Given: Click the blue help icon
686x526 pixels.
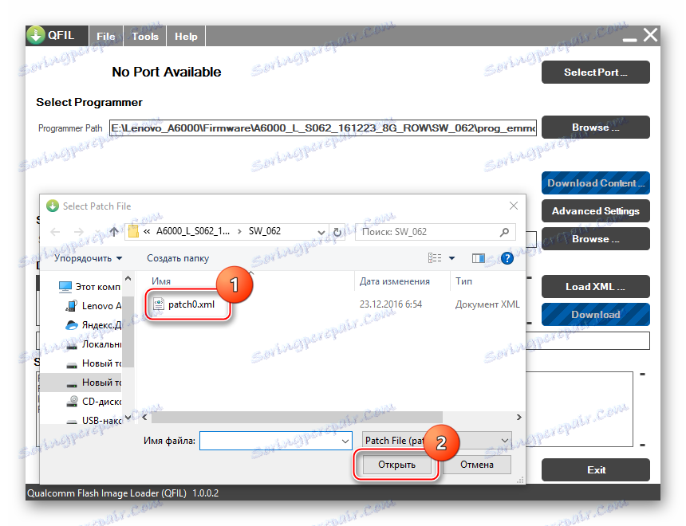Looking at the screenshot, I should 507,258.
